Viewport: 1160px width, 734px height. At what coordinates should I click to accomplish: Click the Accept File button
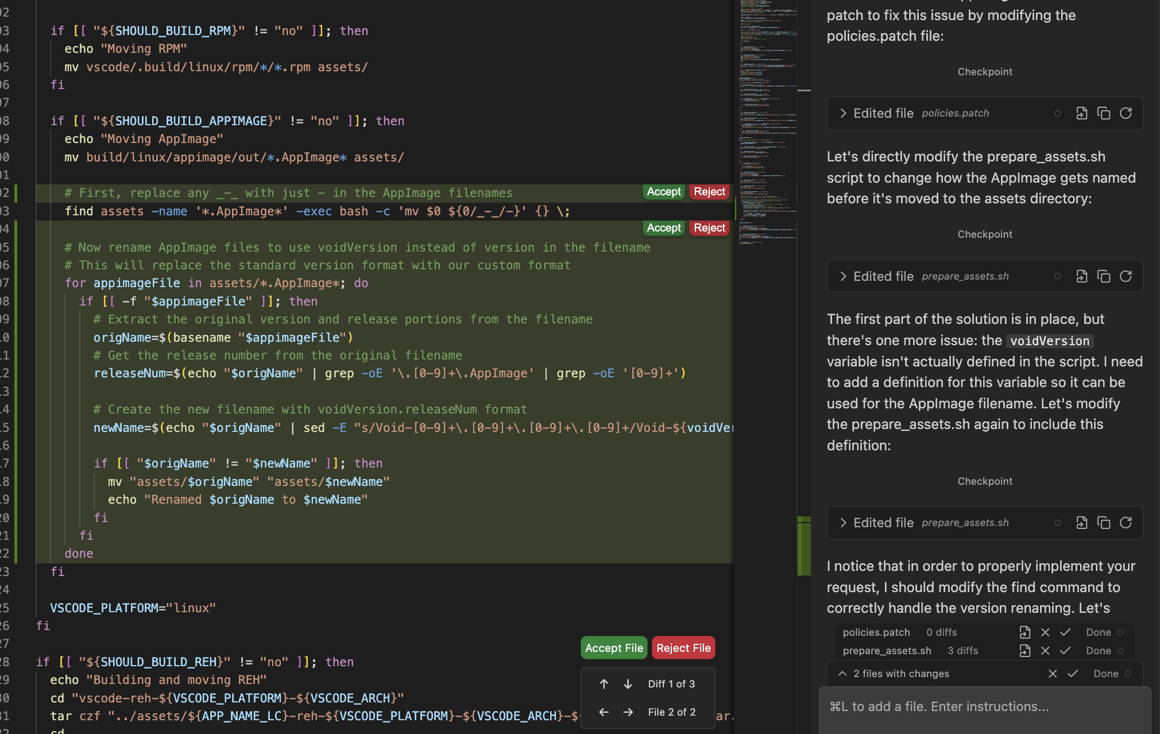tap(613, 647)
